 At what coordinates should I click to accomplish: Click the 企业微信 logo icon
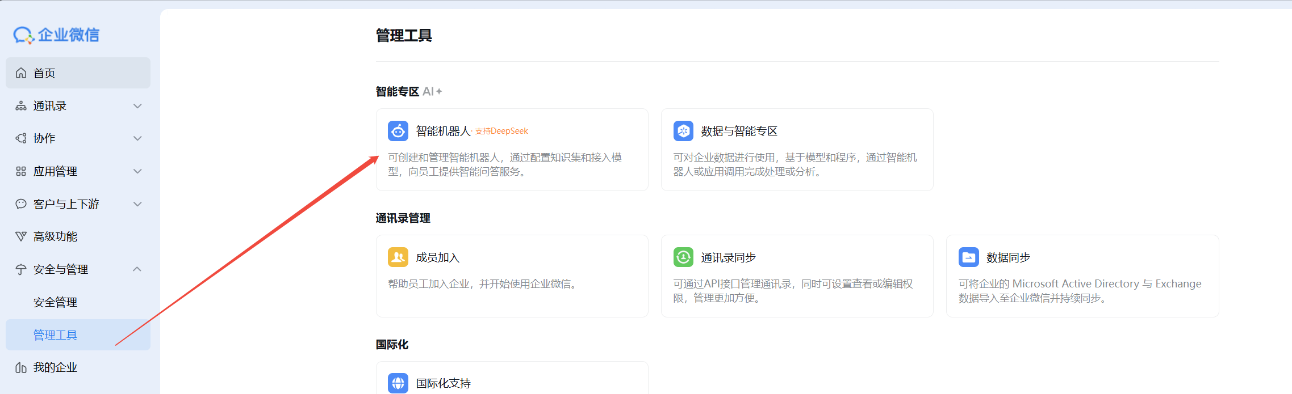(24, 35)
